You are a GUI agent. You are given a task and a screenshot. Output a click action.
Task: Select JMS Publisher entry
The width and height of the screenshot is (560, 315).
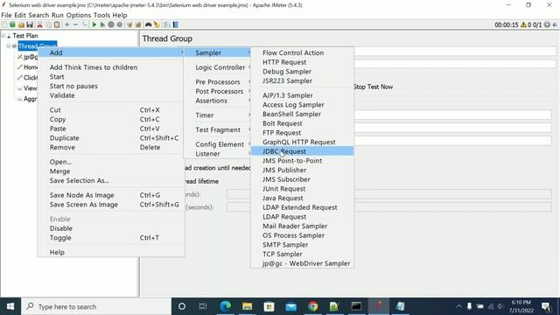303,170
